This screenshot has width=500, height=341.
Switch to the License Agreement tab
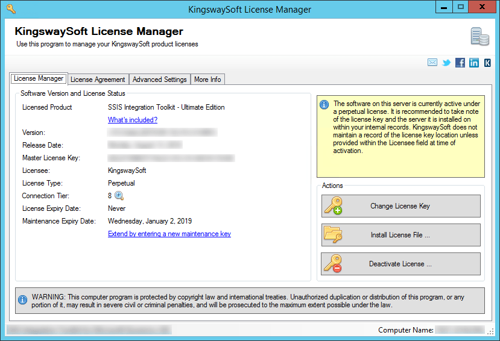(x=98, y=80)
